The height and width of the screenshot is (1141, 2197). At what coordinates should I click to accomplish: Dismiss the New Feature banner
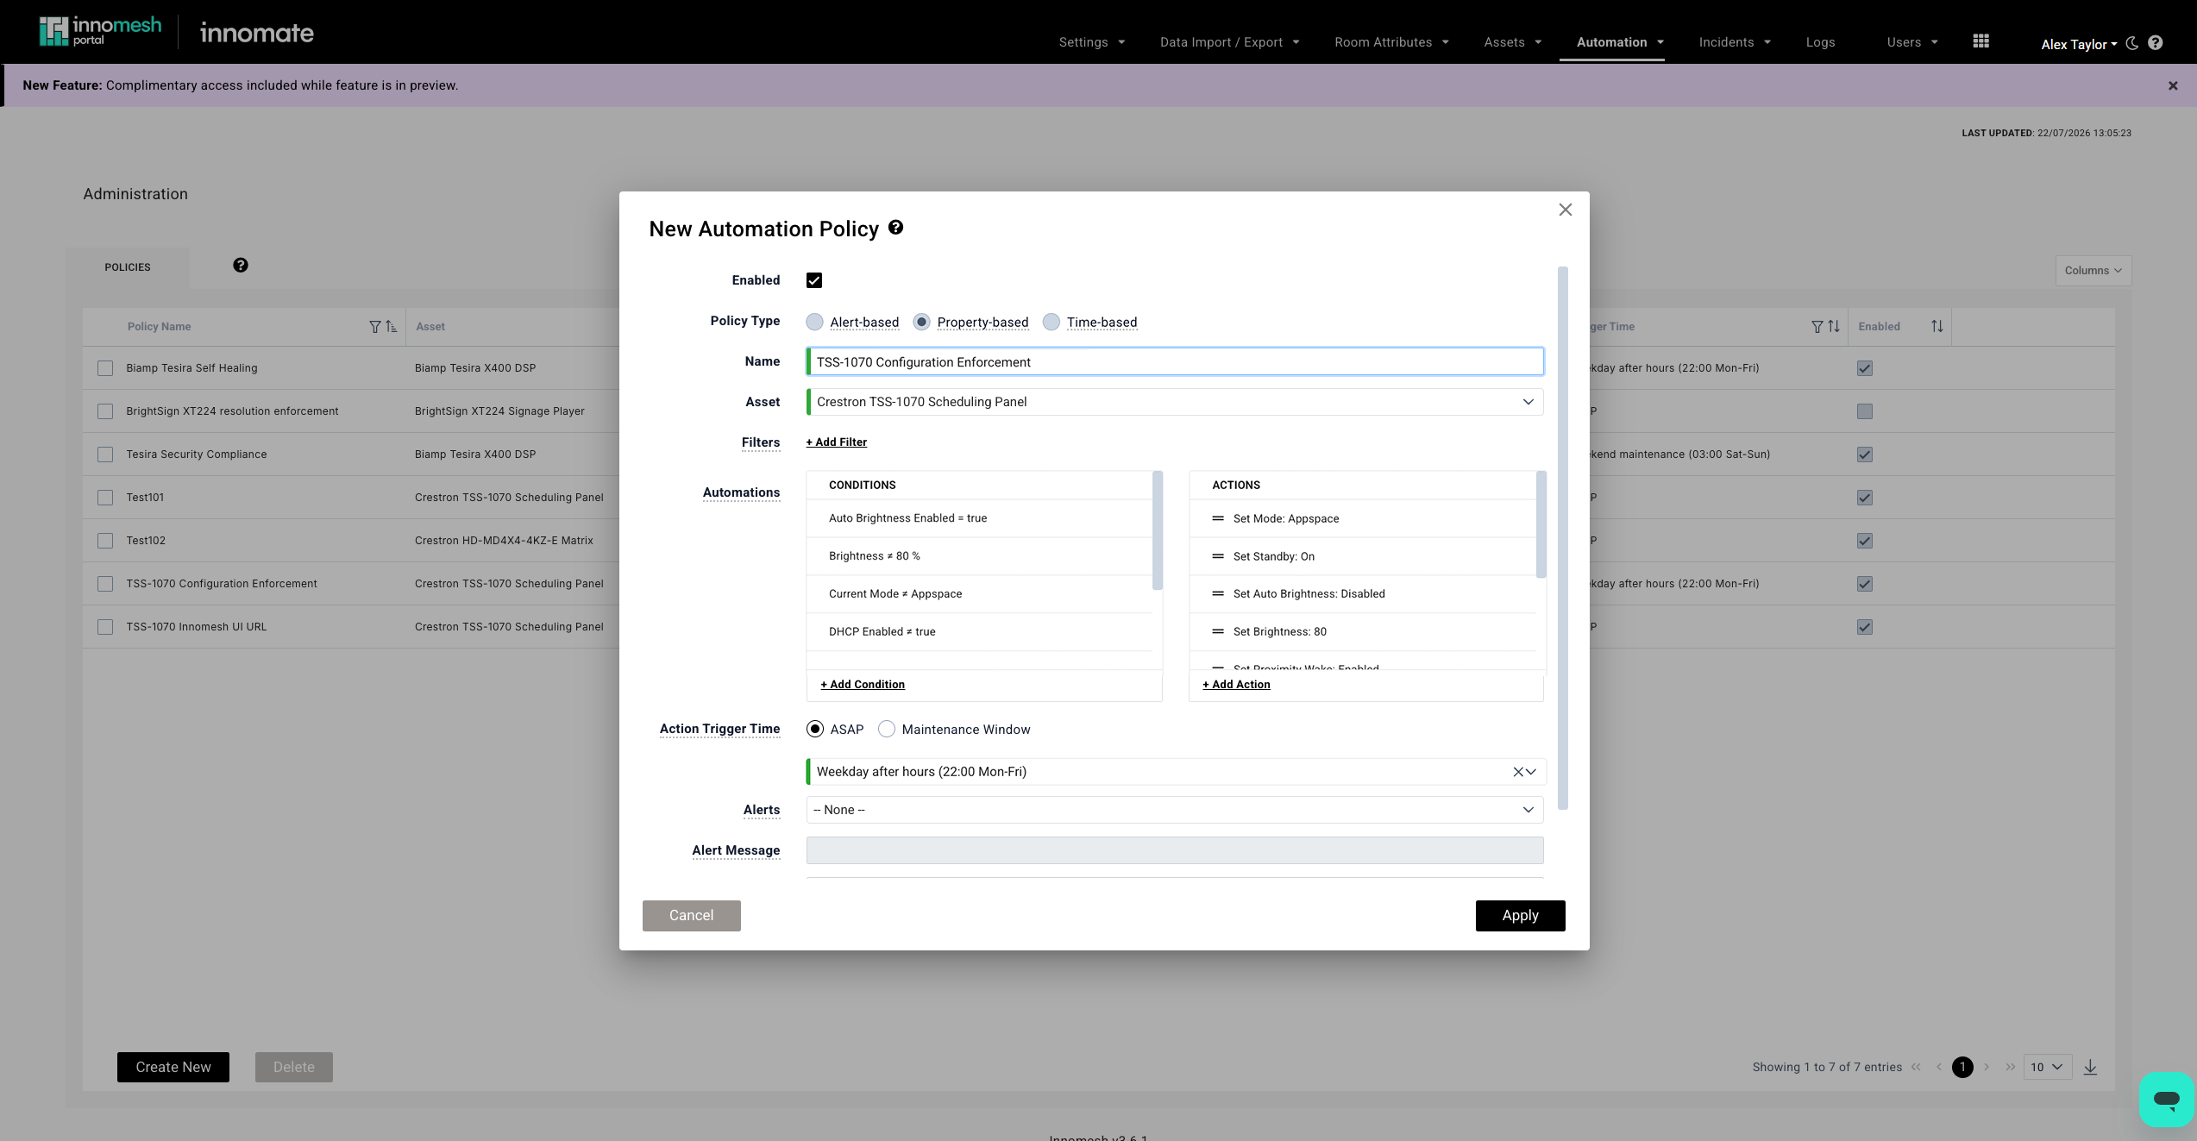click(2173, 85)
